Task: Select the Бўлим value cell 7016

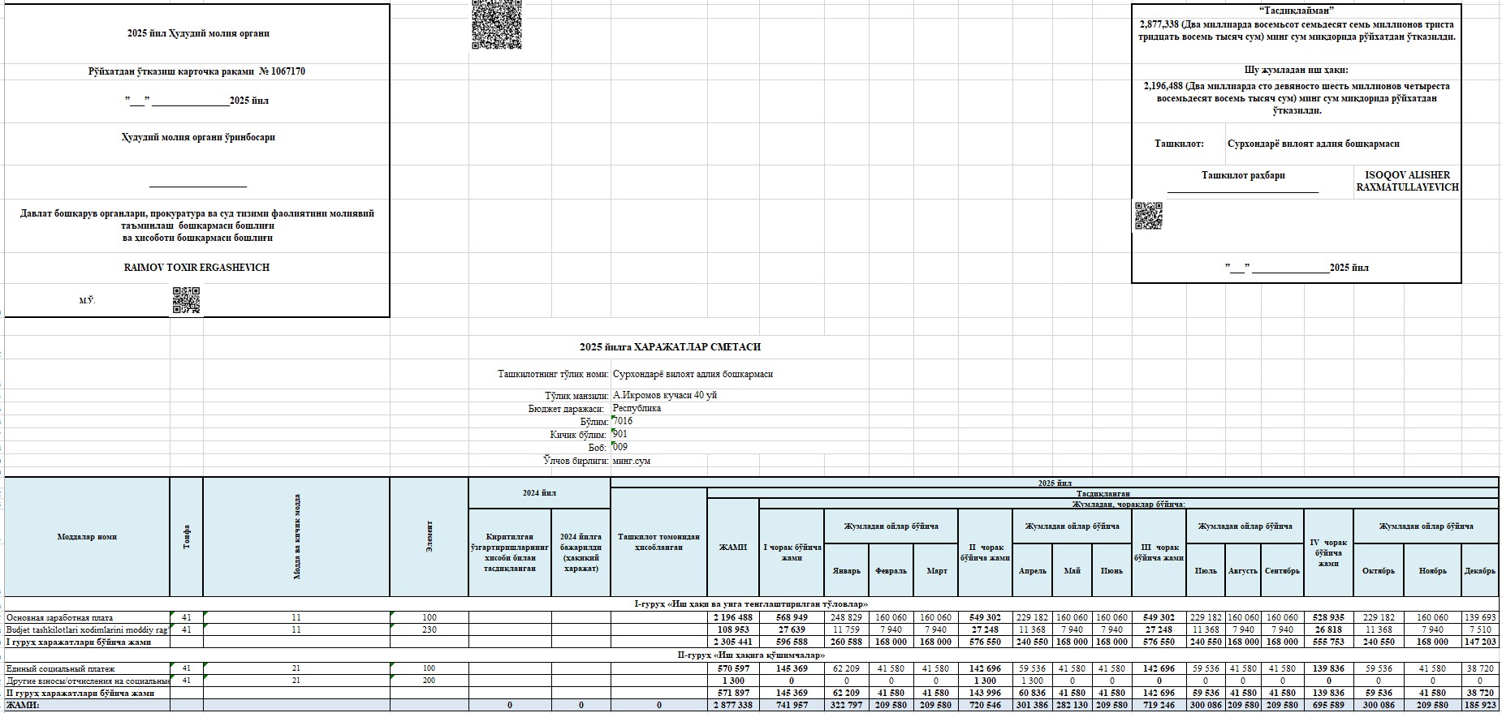Action: click(623, 421)
